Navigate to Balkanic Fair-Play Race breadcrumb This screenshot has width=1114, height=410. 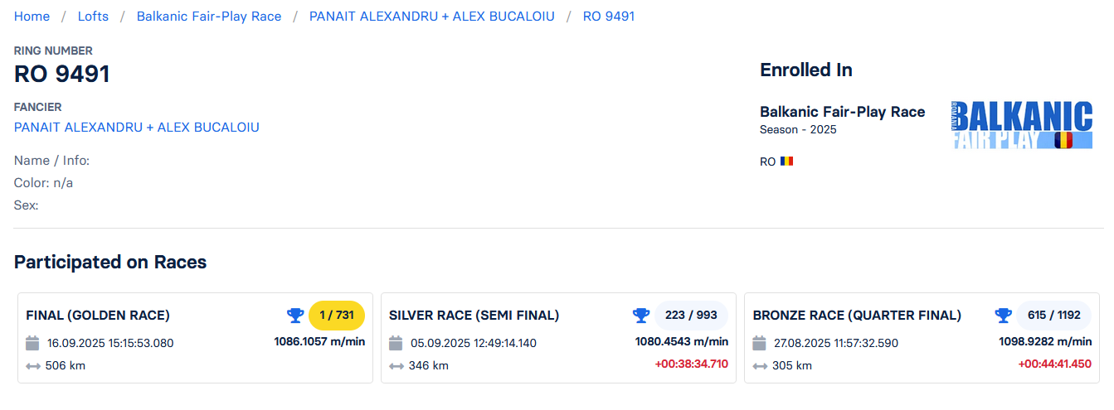[209, 17]
